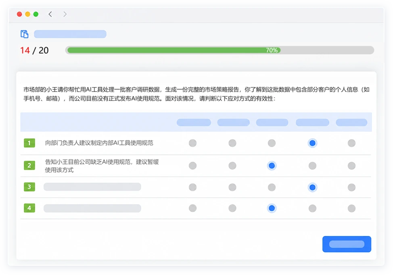
Task: Select the third rating option for statement 1
Action: pos(272,143)
